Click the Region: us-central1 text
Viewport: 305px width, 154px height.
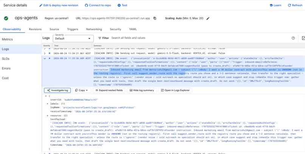point(57,18)
